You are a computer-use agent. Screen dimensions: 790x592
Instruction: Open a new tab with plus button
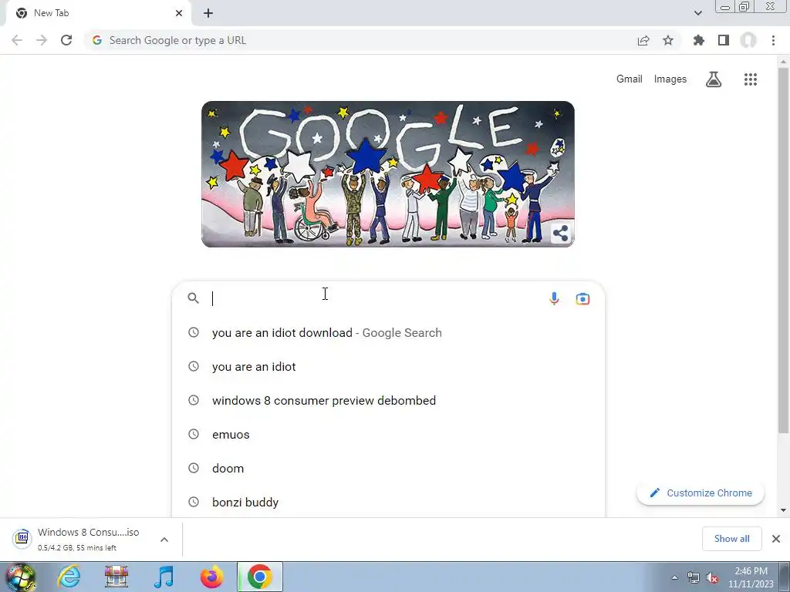(x=208, y=13)
